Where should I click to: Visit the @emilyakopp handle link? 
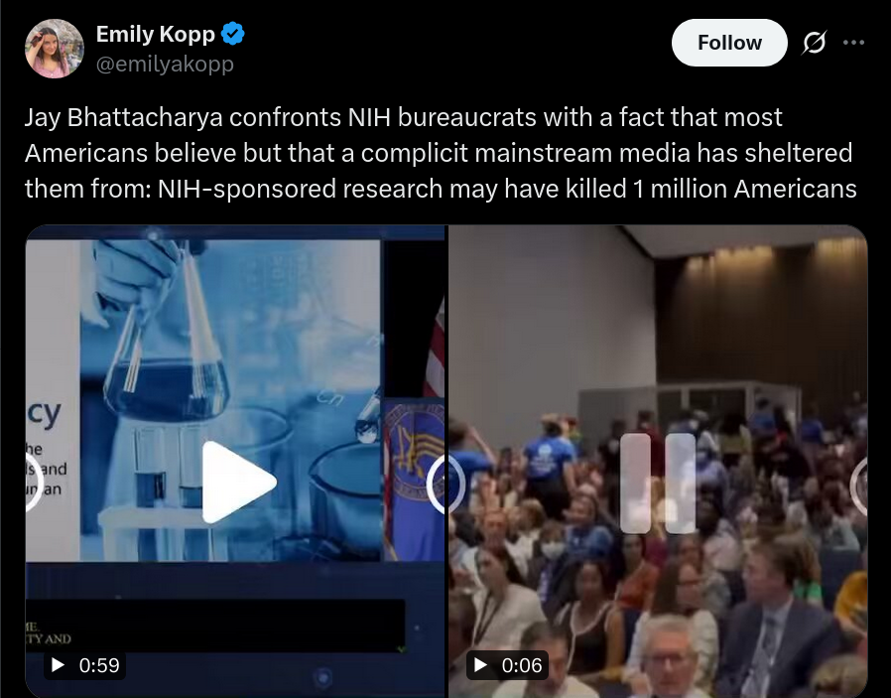tap(165, 65)
